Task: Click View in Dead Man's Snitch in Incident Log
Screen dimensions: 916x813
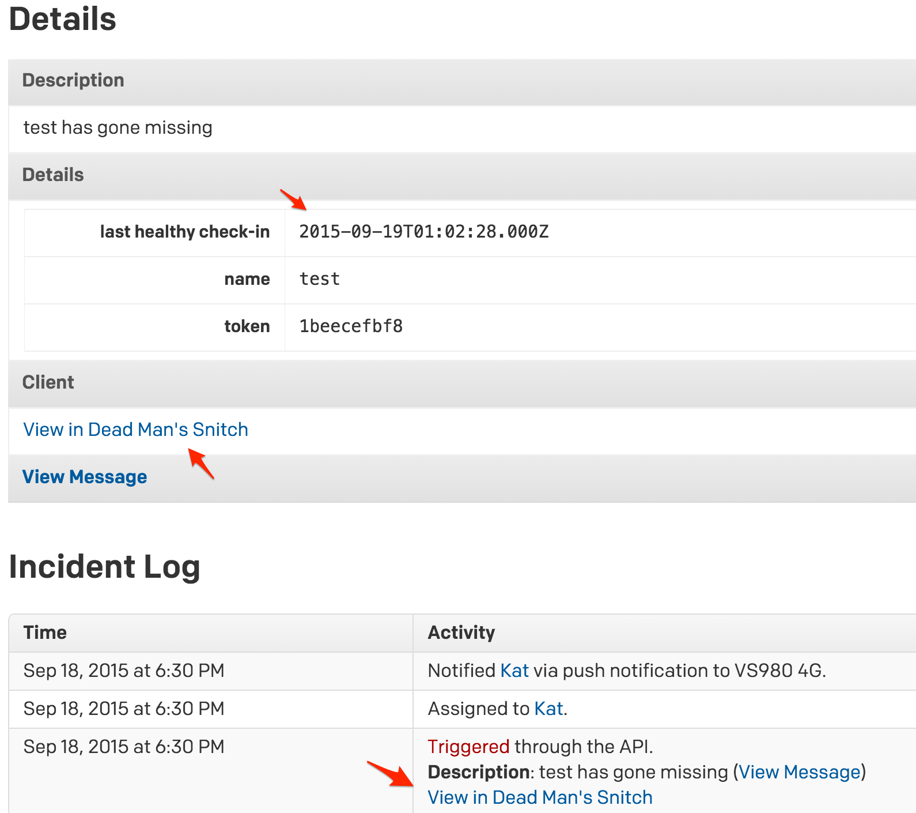Action: click(x=540, y=797)
